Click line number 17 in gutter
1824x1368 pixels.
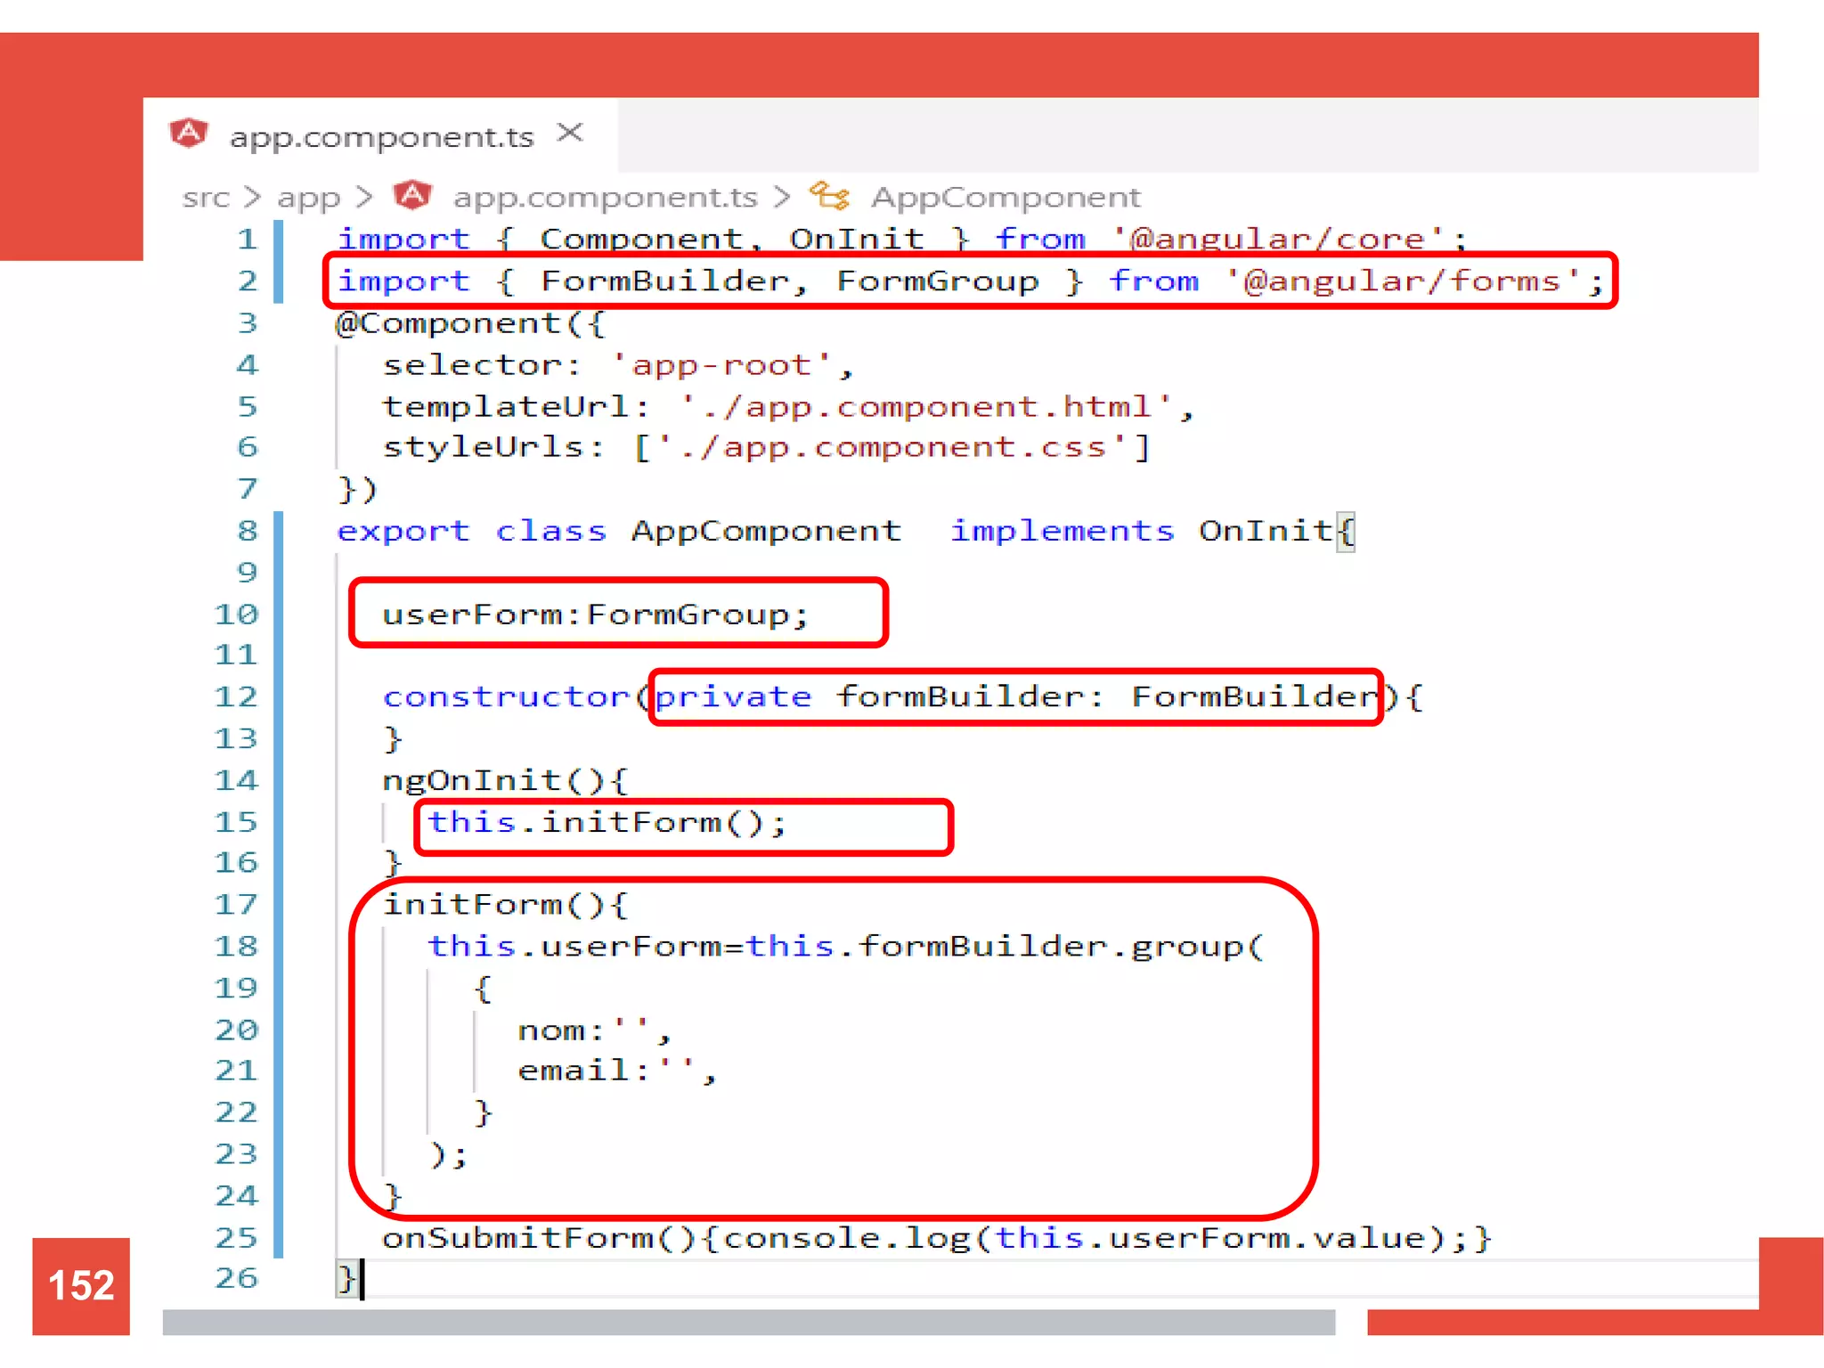pyautogui.click(x=236, y=905)
